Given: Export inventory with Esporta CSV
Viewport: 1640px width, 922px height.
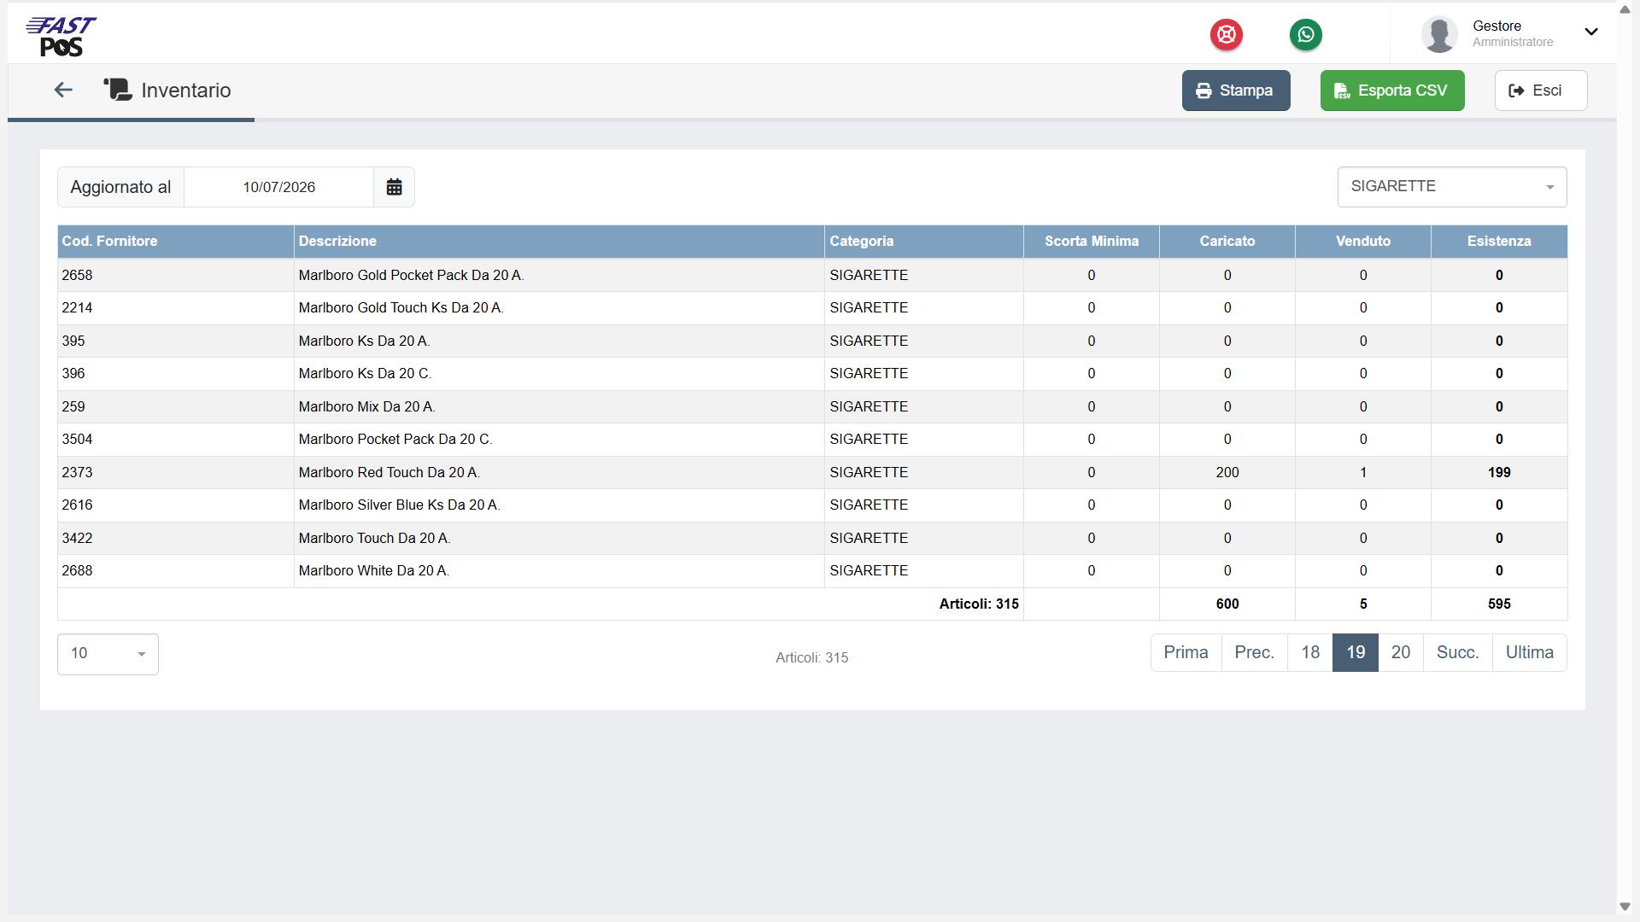Looking at the screenshot, I should click(1392, 90).
